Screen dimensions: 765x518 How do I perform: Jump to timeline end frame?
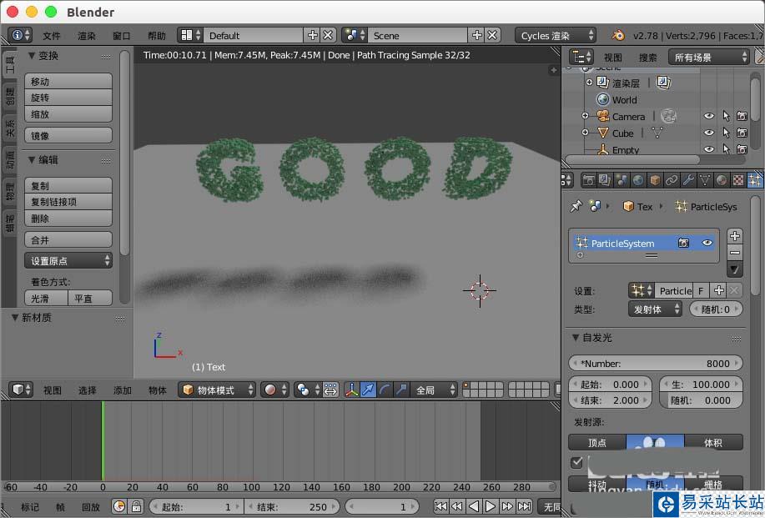click(x=525, y=506)
